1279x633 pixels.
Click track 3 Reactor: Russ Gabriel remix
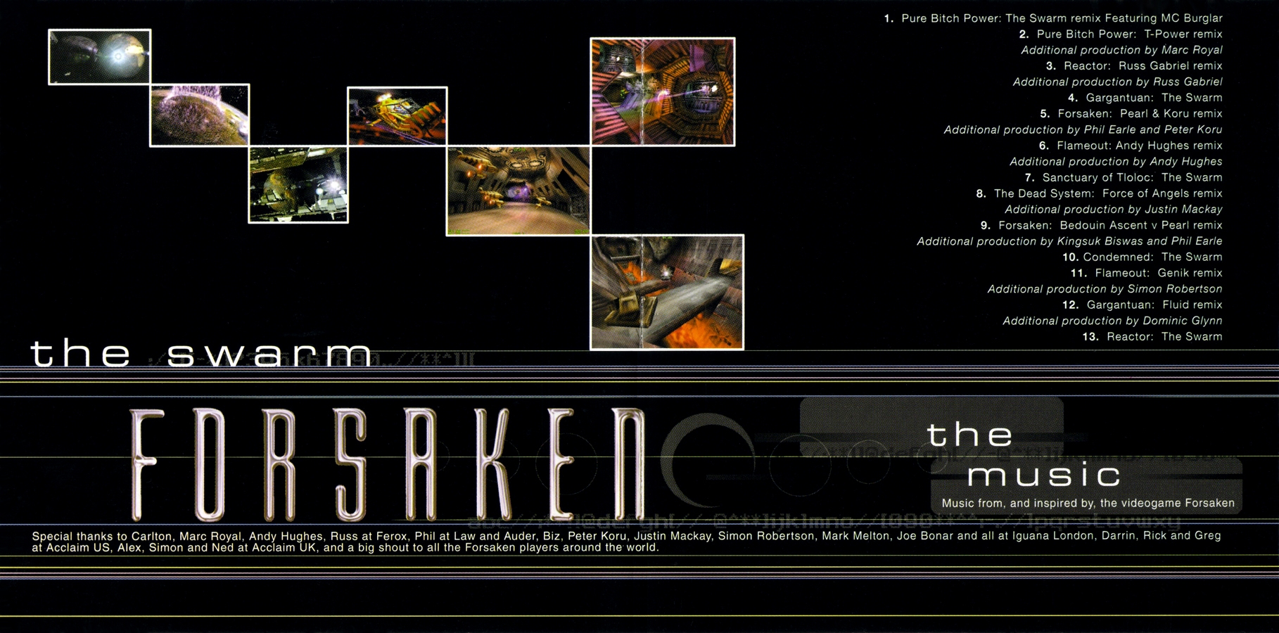(1134, 66)
